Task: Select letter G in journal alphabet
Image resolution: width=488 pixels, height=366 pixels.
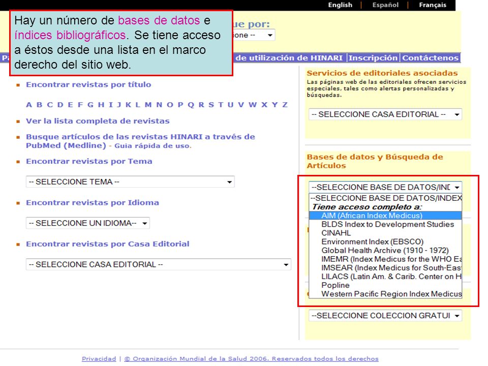Action: [x=90, y=105]
